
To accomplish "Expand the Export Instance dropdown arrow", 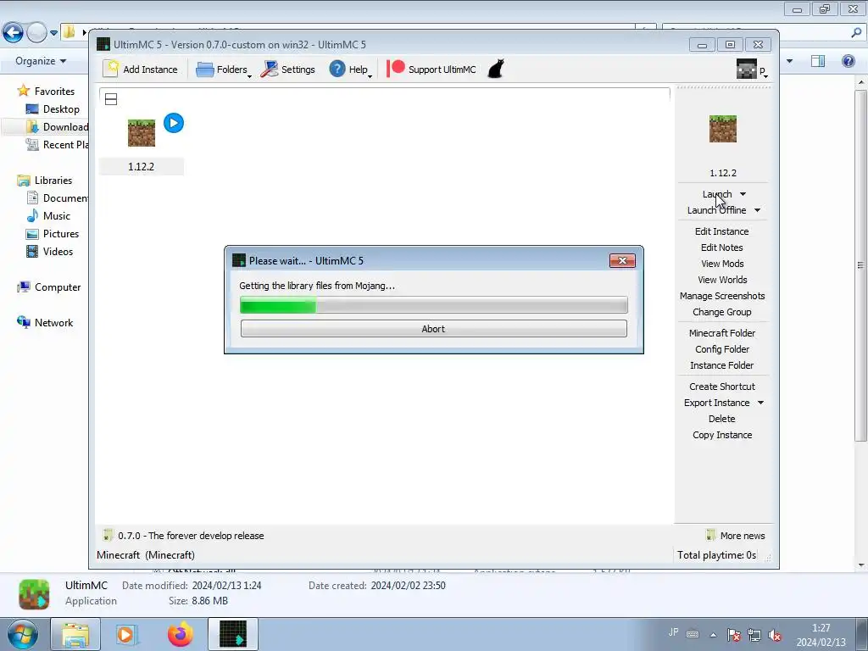I will [760, 403].
